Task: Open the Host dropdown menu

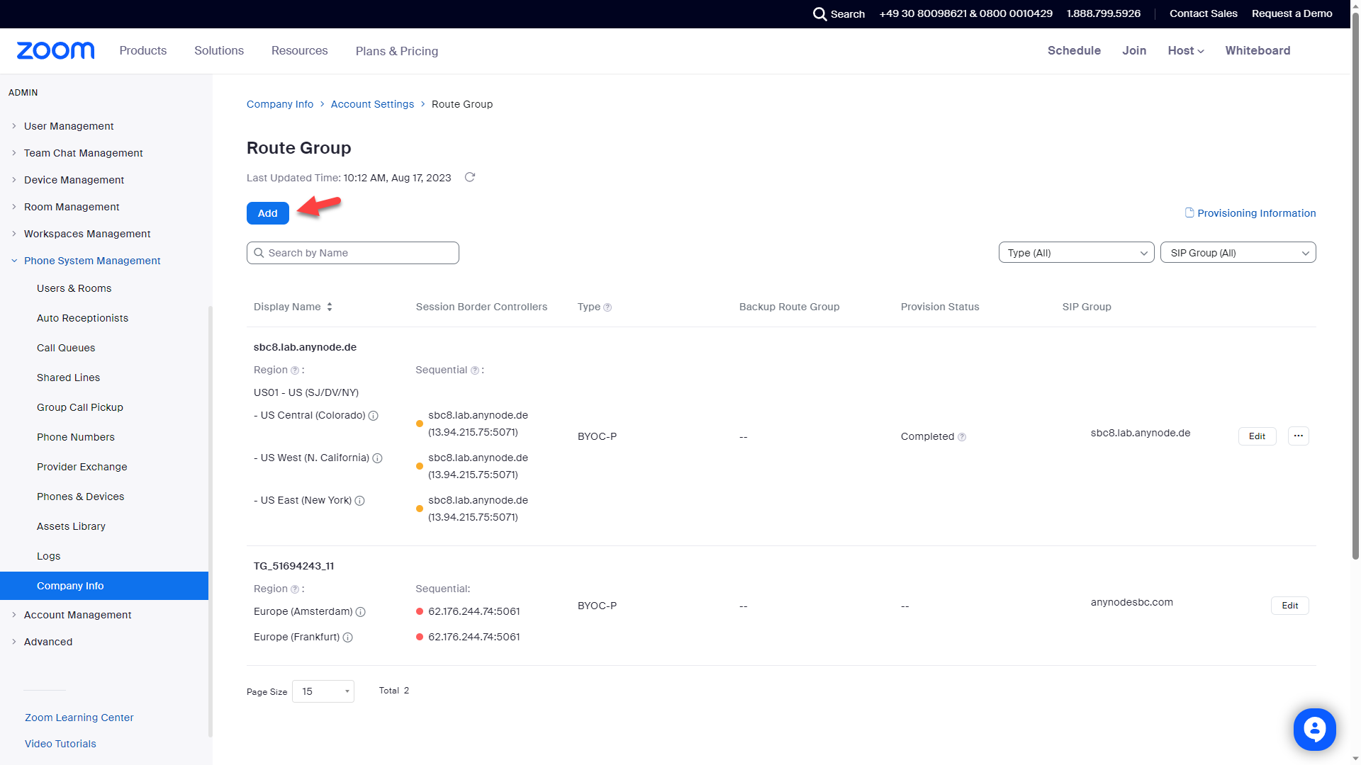Action: coord(1186,50)
